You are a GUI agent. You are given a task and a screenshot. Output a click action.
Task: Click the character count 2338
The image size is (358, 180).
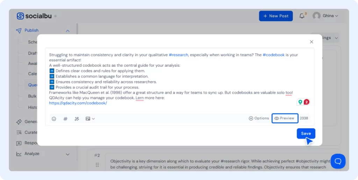point(304,118)
